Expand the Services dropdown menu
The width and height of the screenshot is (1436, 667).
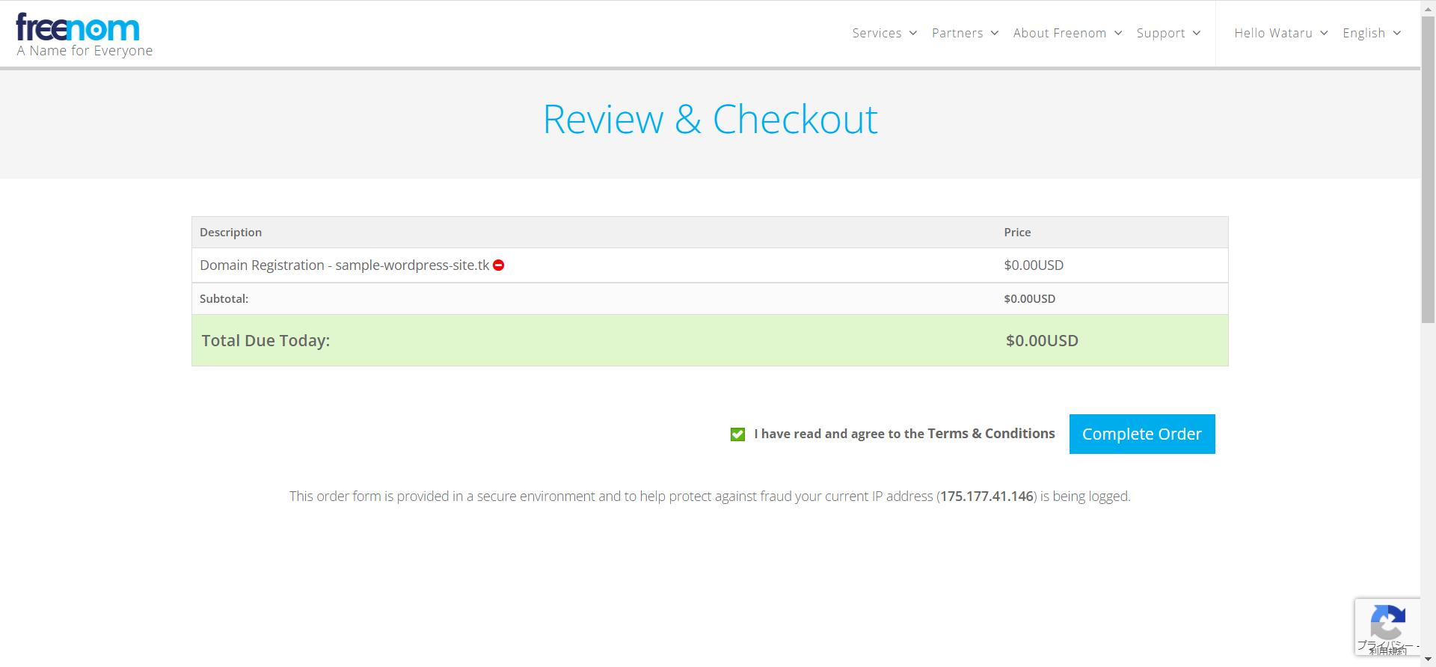884,33
